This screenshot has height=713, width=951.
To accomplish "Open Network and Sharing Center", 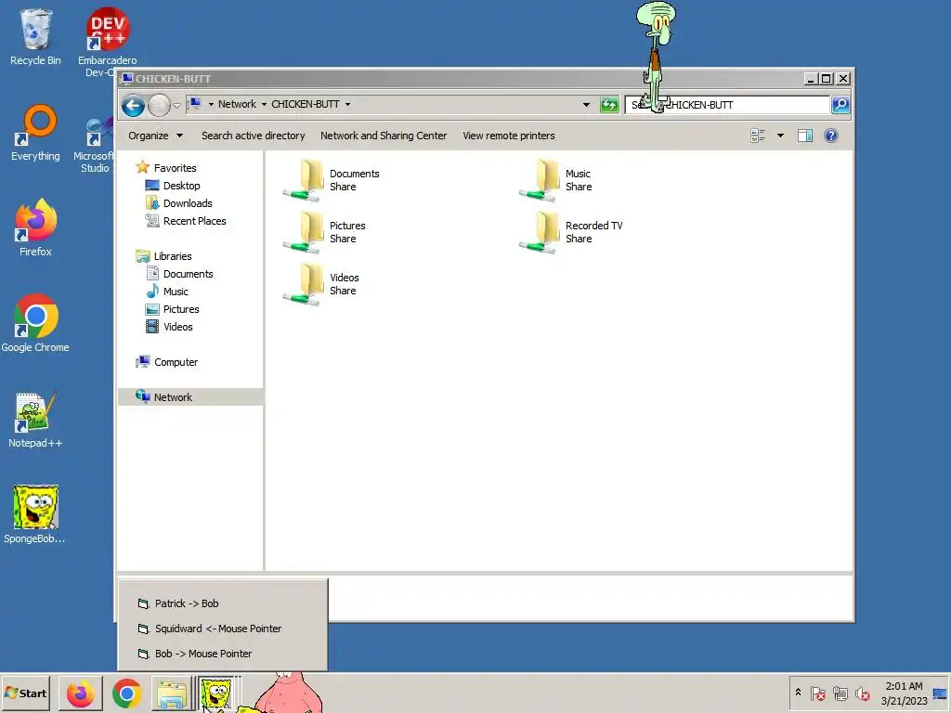I will tap(384, 136).
